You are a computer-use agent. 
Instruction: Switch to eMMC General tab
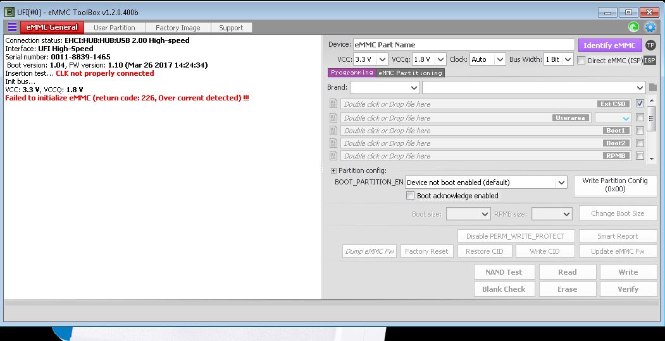(52, 27)
